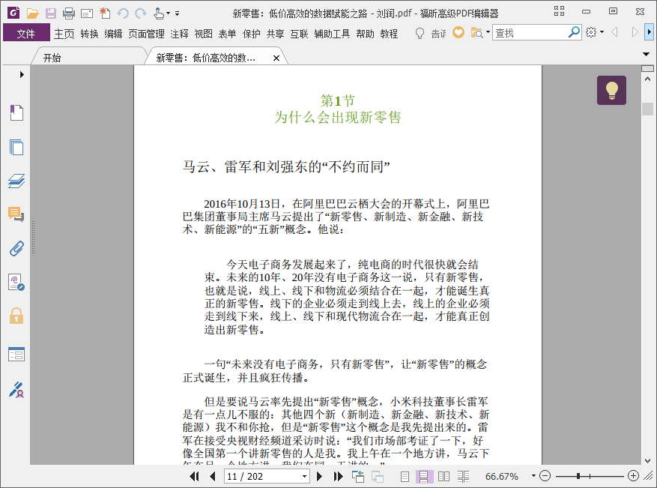Open the 教程 ribbon tab

[389, 34]
